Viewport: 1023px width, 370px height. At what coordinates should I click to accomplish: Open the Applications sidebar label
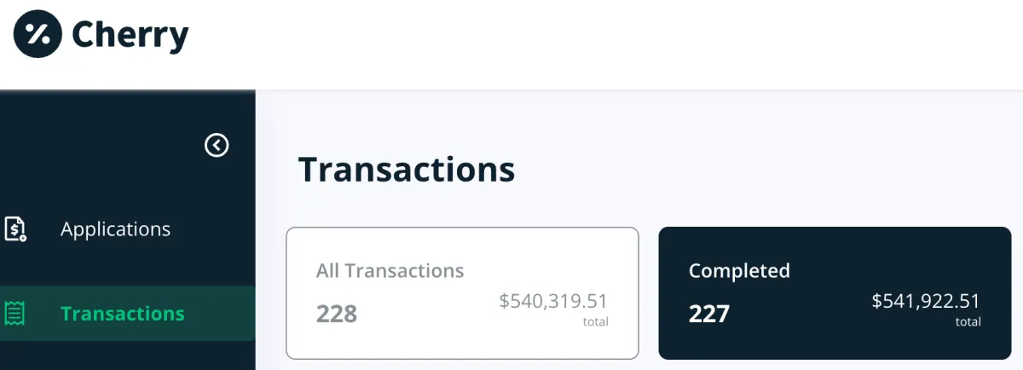coord(115,229)
